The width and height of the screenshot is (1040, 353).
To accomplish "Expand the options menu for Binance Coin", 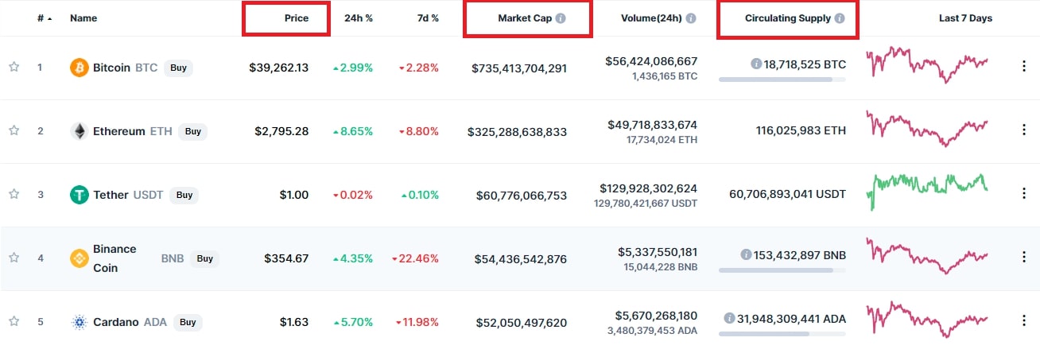I will pyautogui.click(x=1024, y=258).
